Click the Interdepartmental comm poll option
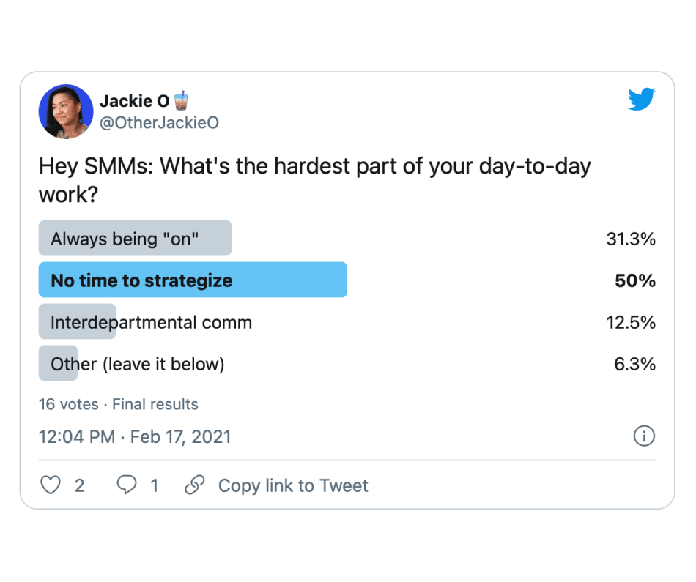 (x=151, y=322)
